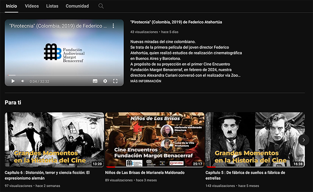
Task: Click title 'Niños de Las Brisas de Marianela Maldonado'
Action: tap(145, 172)
